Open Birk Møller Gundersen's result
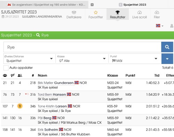Screen dimensions: 174x137 [x=56, y=83]
